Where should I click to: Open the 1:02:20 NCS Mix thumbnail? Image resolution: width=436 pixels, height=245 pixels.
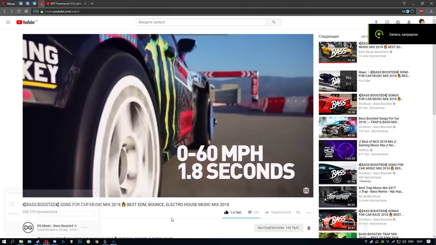[x=338, y=150]
